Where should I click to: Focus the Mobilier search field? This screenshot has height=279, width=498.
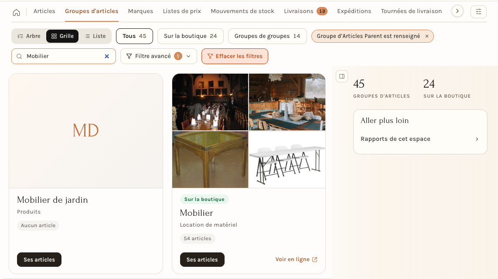coord(64,56)
